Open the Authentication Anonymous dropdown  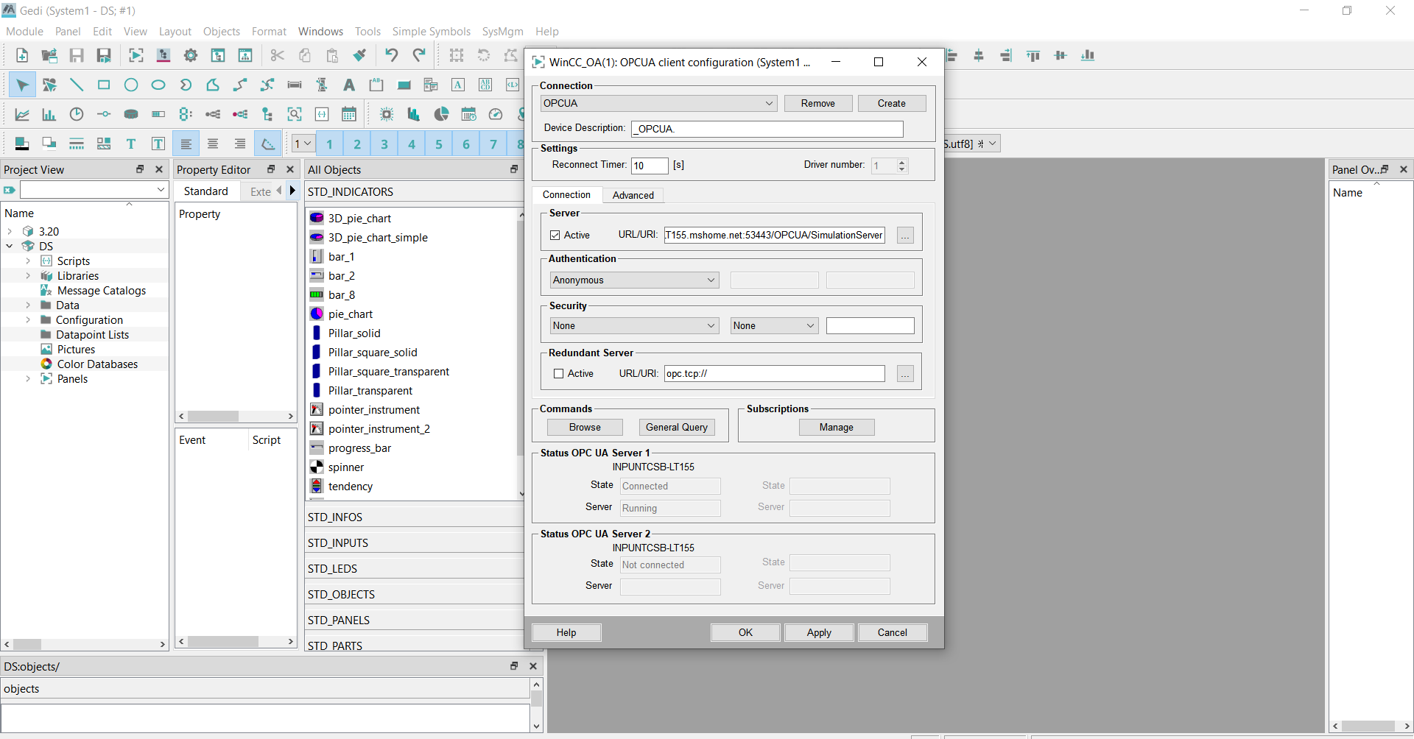click(x=634, y=280)
